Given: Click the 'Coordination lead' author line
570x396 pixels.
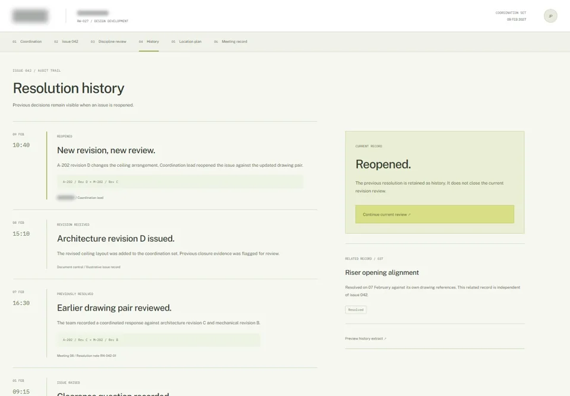Looking at the screenshot, I should pos(90,198).
